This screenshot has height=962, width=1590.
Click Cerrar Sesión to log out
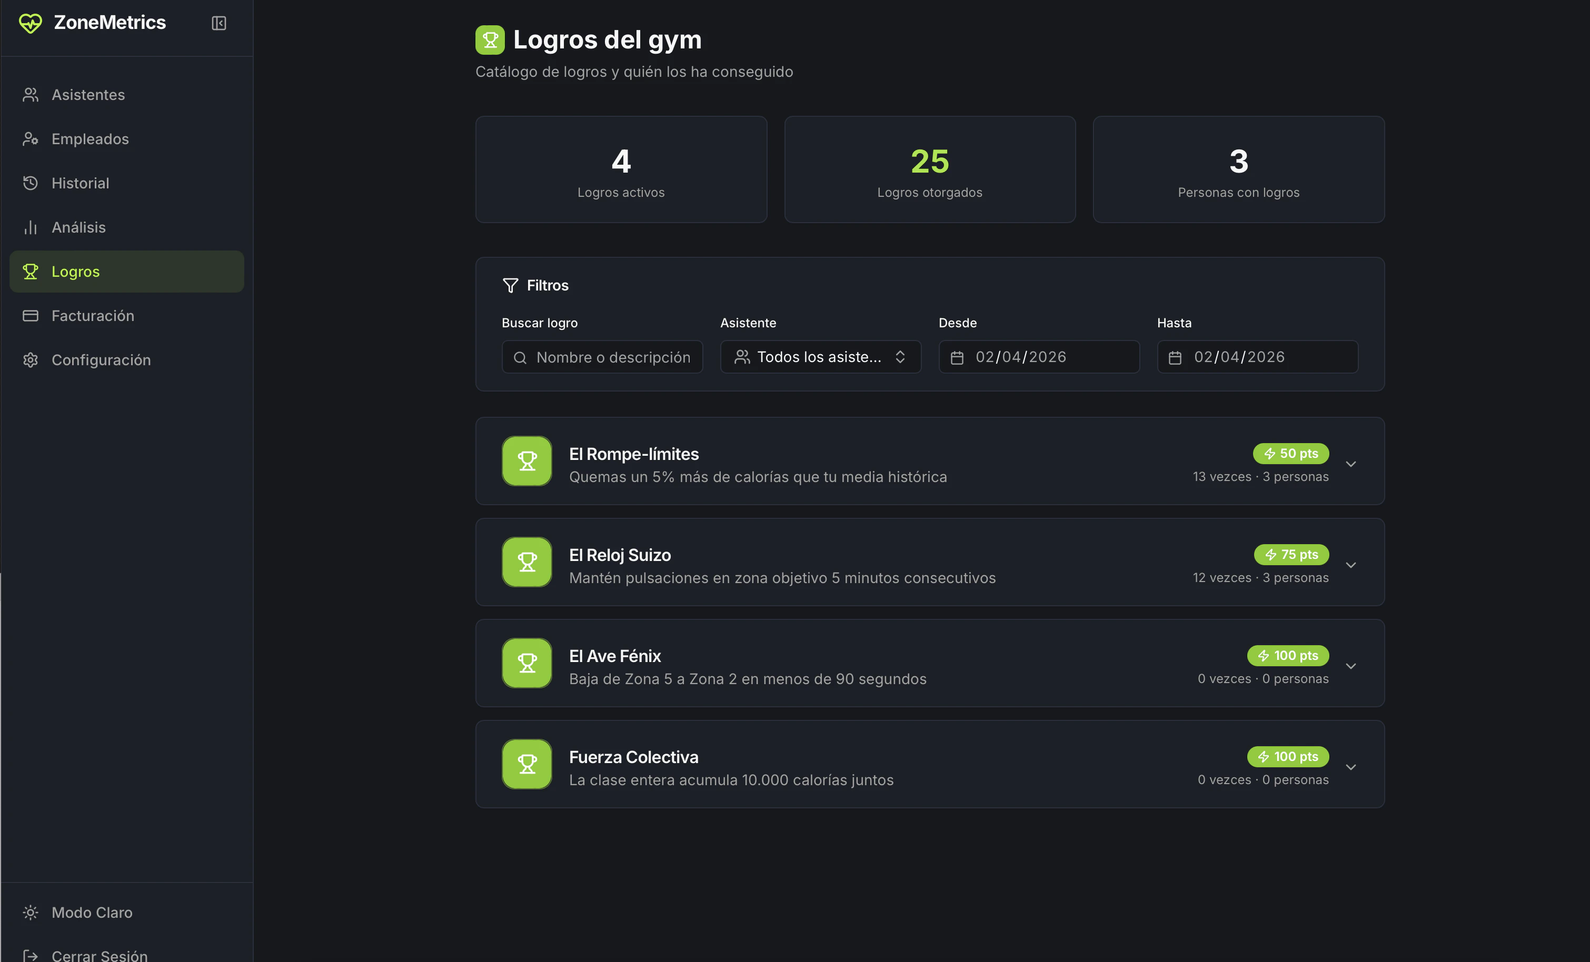(x=100, y=955)
